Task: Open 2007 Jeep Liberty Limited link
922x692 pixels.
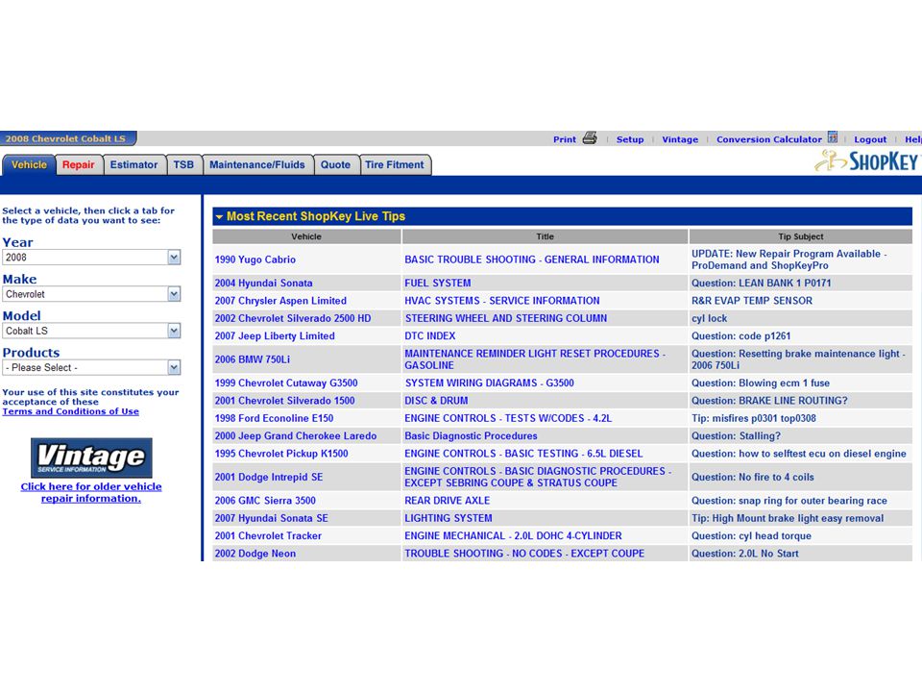Action: (x=275, y=336)
